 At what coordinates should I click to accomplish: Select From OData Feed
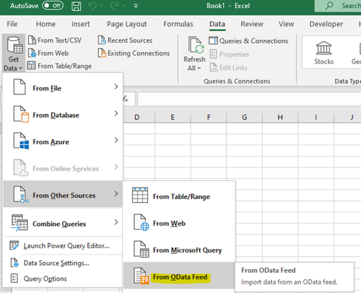click(179, 276)
